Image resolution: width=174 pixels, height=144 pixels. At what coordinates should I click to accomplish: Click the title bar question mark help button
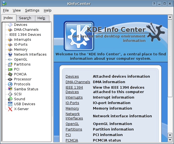tap(154, 4)
